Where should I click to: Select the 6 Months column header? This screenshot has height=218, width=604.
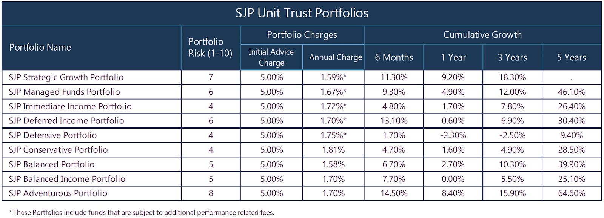(394, 57)
